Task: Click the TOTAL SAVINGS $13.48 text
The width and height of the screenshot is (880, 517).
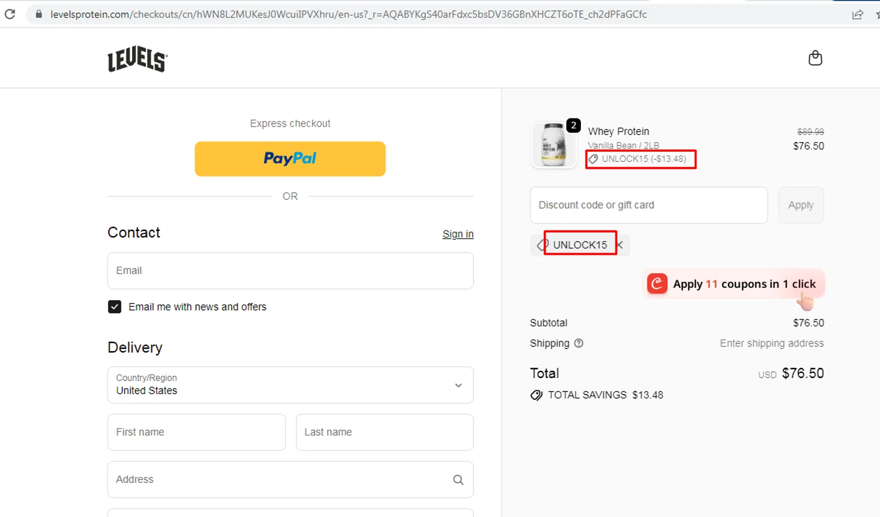Action: [x=605, y=395]
